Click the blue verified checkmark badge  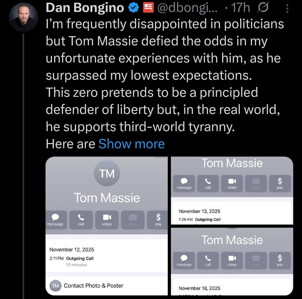pyautogui.click(x=134, y=8)
